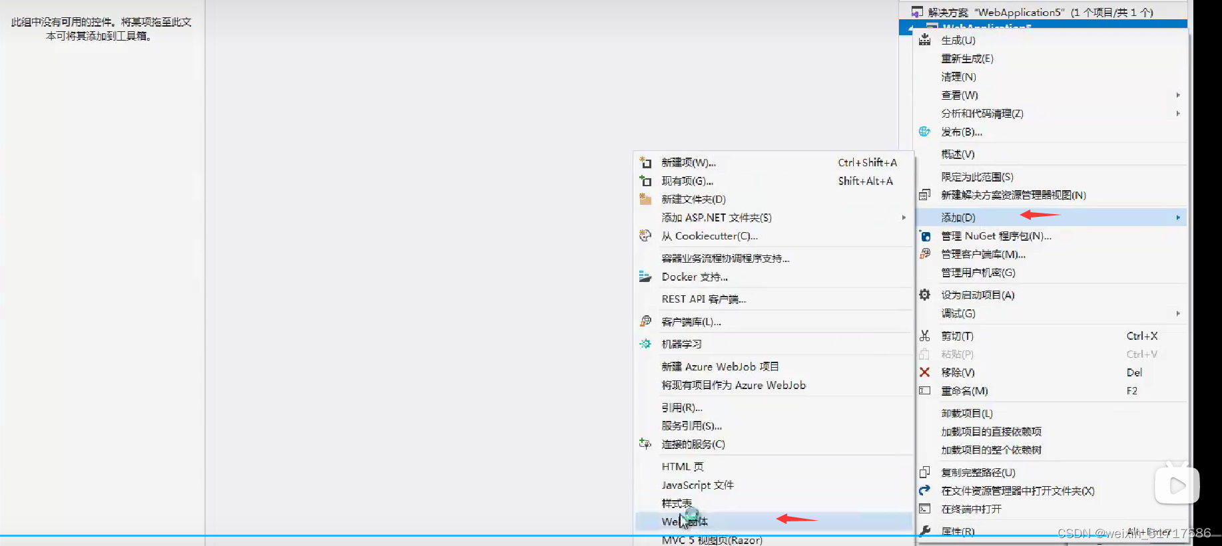
Task: Select HTML 页 entry
Action: pos(683,466)
